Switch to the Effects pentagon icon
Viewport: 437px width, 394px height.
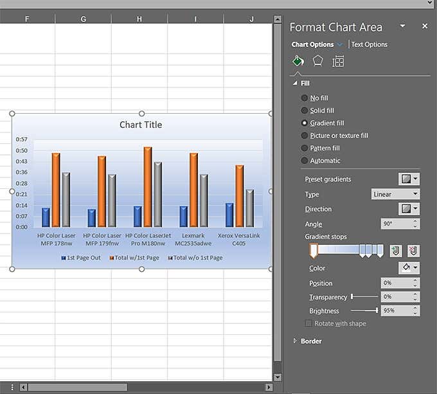[317, 61]
